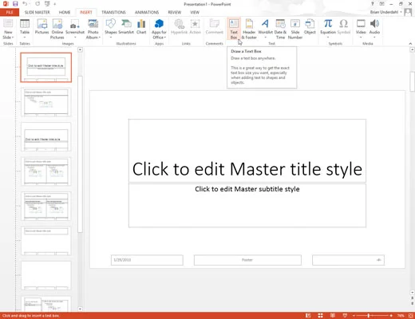The image size is (415, 319).
Task: Save the presentation from Quick Access toolbar
Action: (15, 4)
